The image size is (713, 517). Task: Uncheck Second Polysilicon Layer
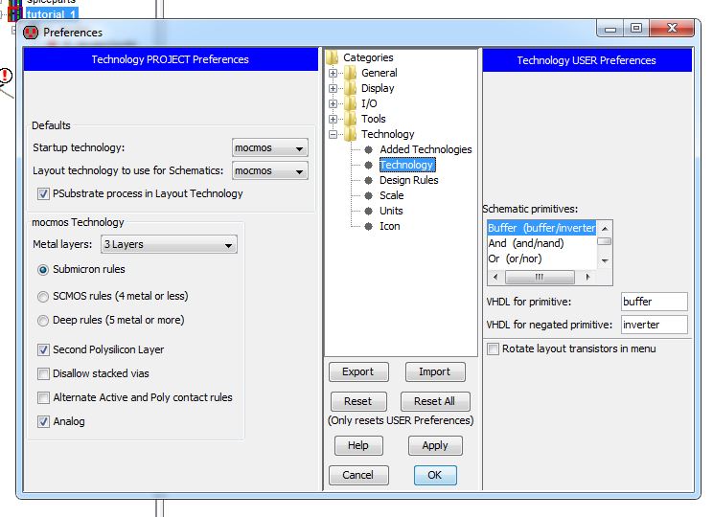(43, 349)
